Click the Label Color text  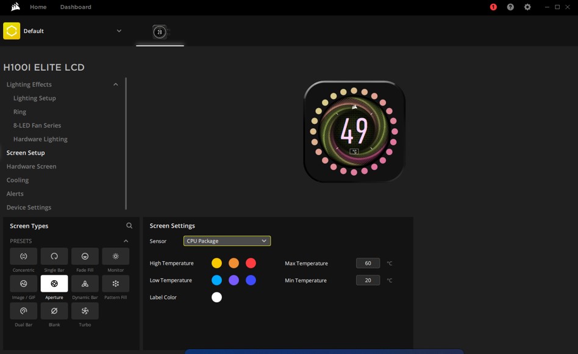pos(163,297)
